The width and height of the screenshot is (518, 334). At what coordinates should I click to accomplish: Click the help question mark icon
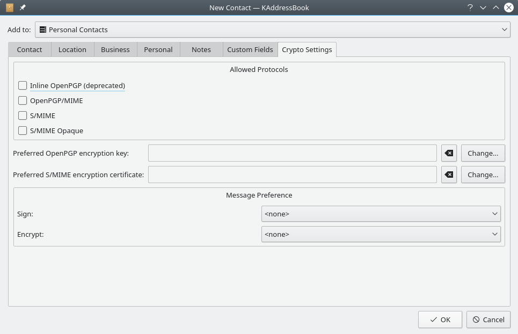(x=470, y=8)
